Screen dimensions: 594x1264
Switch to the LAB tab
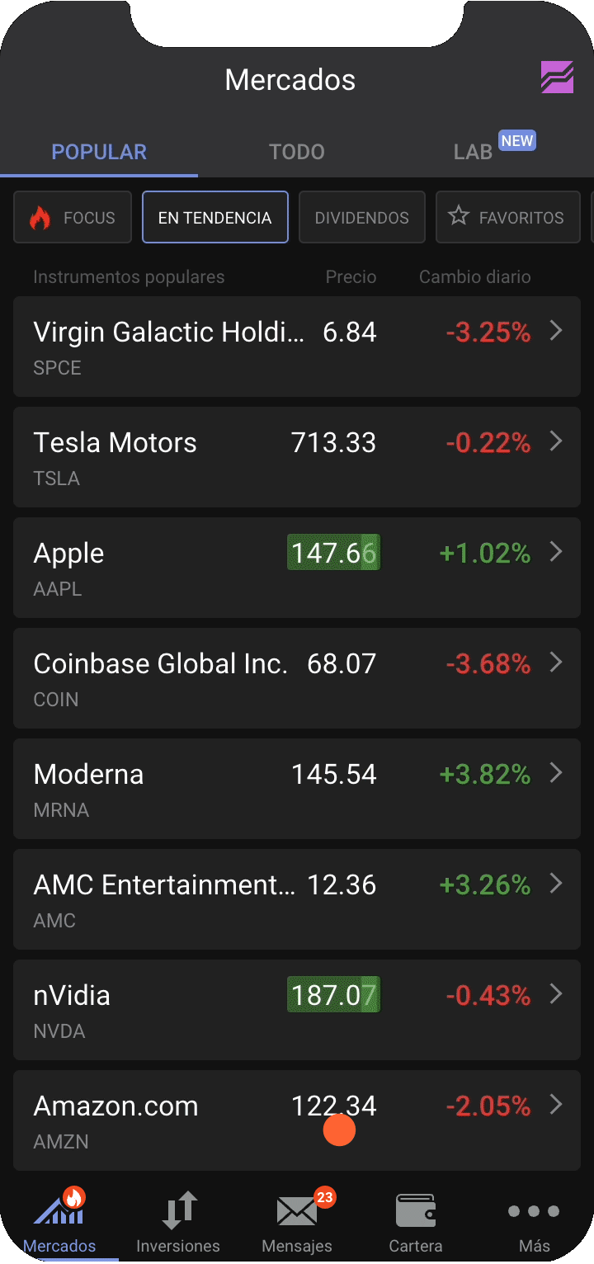(x=474, y=152)
